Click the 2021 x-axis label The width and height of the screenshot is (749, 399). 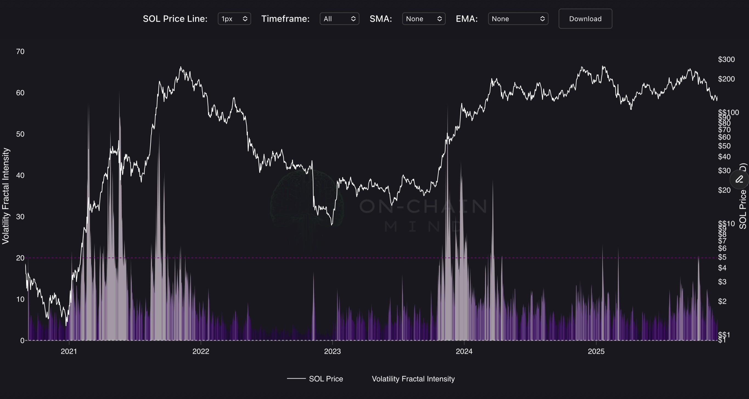[69, 351]
